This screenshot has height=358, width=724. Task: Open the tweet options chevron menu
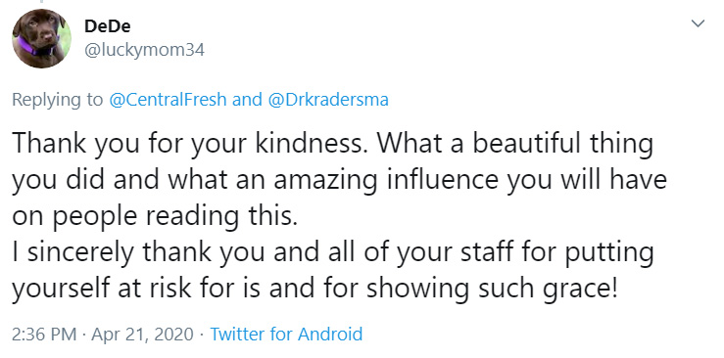click(698, 23)
